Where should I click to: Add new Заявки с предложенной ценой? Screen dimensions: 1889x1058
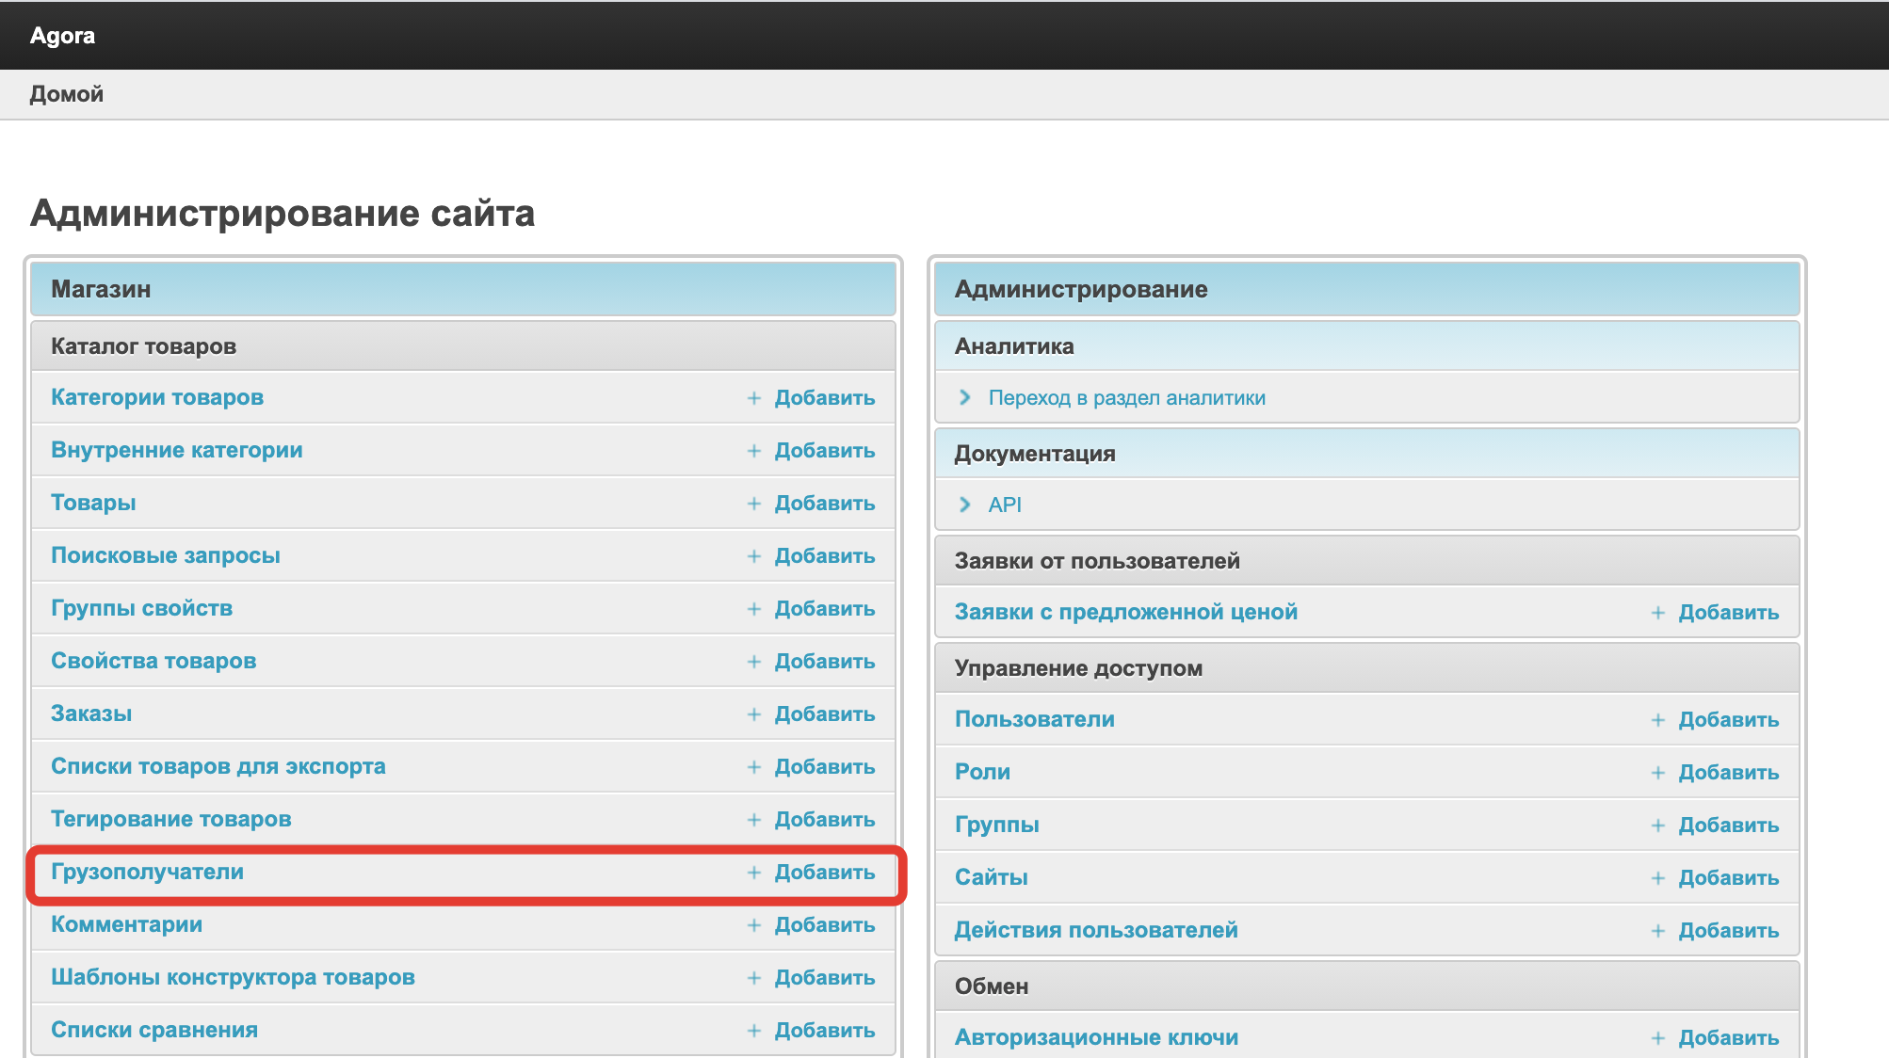(x=1728, y=613)
